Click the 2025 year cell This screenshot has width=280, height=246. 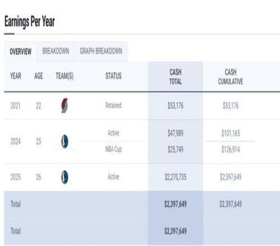point(16,177)
